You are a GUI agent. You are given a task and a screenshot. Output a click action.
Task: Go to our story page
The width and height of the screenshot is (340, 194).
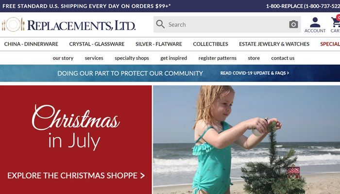[x=63, y=58]
